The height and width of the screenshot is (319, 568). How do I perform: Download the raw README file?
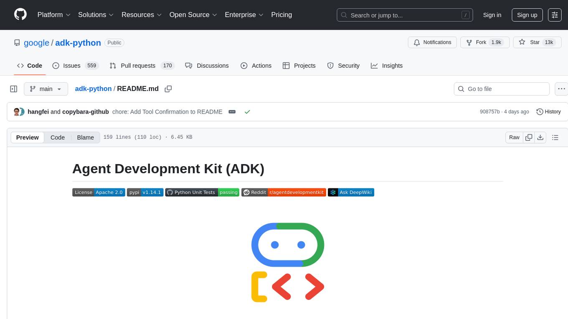(x=540, y=137)
